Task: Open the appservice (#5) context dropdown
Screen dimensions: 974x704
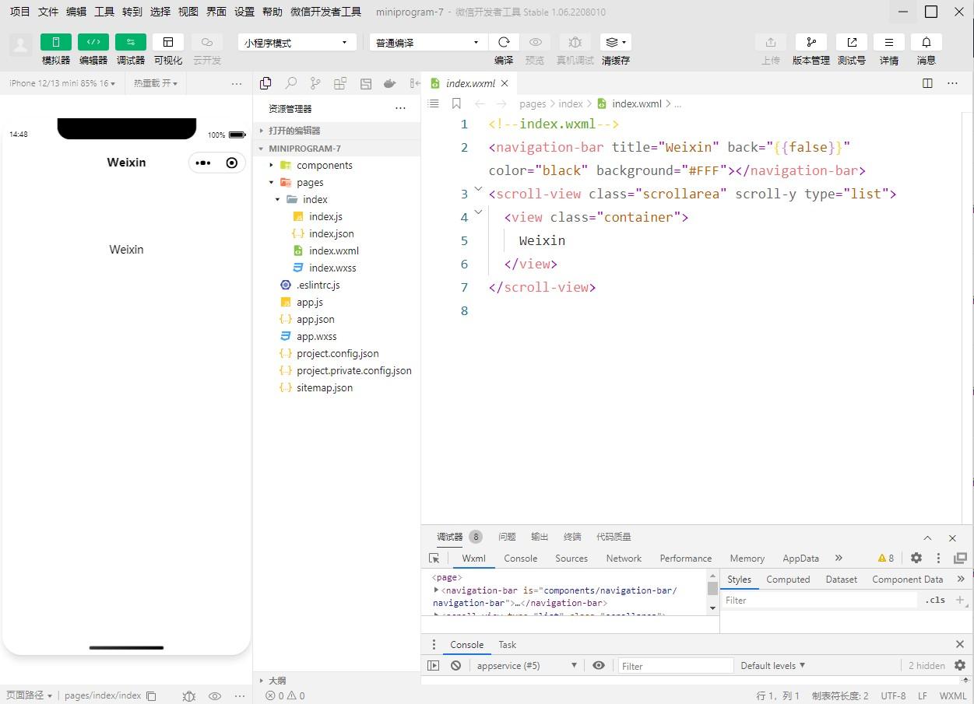Action: (526, 666)
